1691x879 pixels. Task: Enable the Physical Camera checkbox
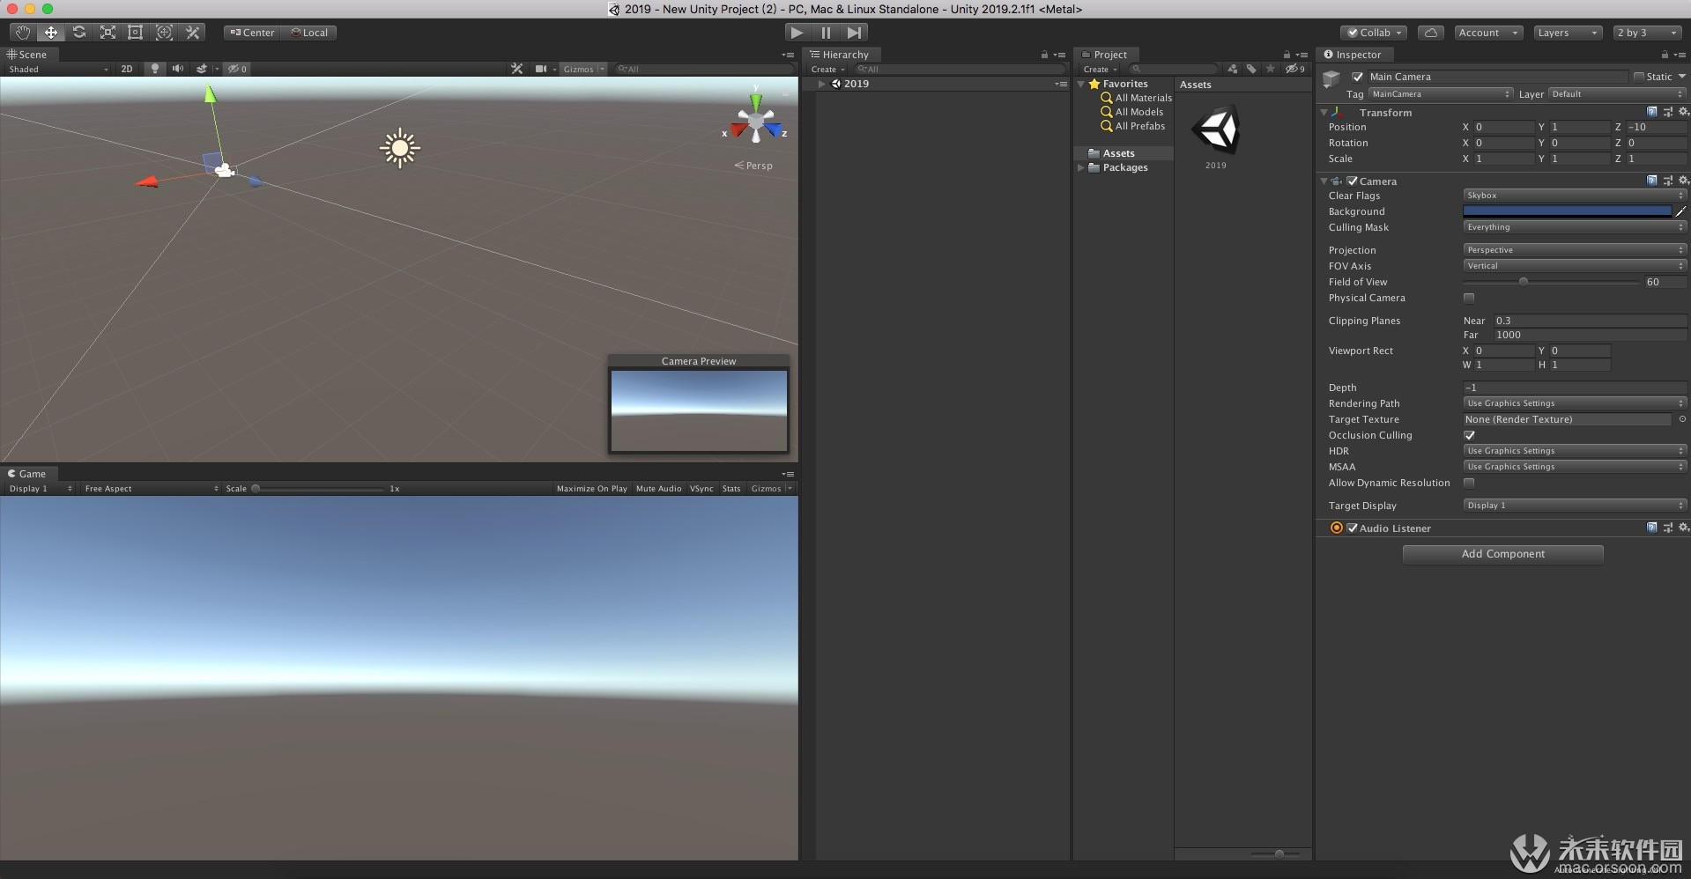pyautogui.click(x=1469, y=298)
